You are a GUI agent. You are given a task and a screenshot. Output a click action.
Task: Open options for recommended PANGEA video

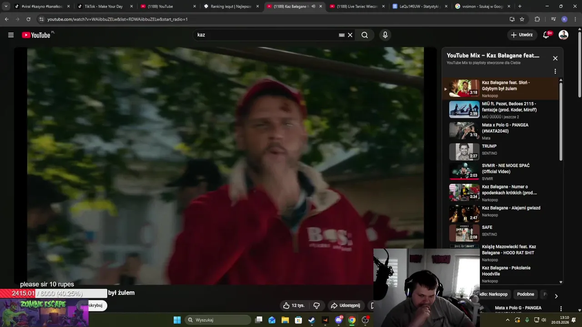[x=561, y=309]
